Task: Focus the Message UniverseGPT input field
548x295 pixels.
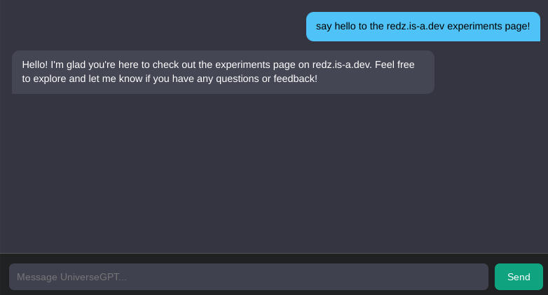Action: 248,277
